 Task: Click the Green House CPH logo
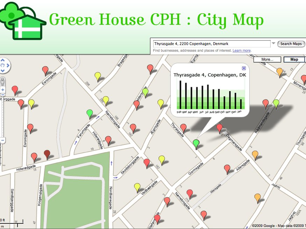pyautogui.click(x=22, y=21)
